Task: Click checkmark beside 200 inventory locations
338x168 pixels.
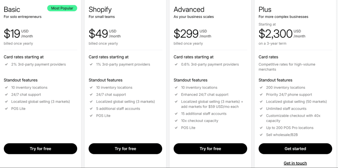Action: click(261, 87)
